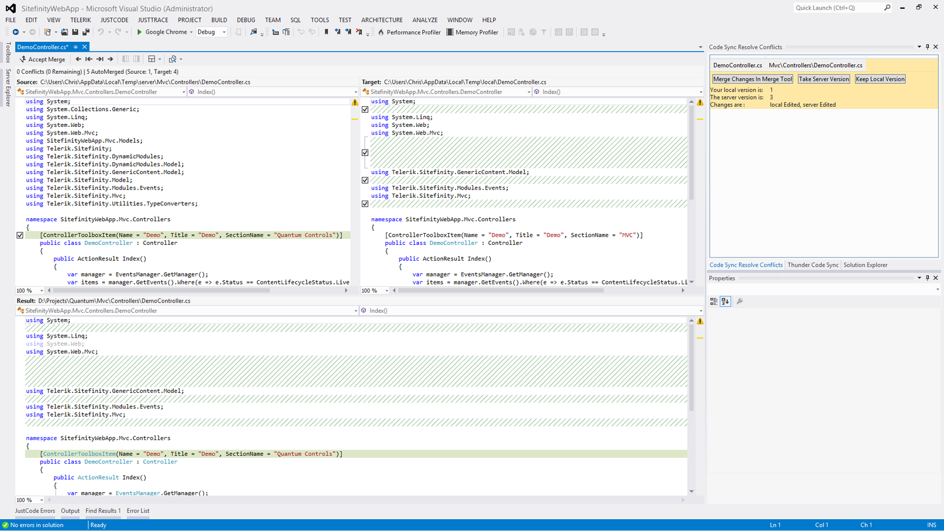Viewport: 944px width, 531px height.
Task: Run the app with Google Chrome
Action: point(164,32)
